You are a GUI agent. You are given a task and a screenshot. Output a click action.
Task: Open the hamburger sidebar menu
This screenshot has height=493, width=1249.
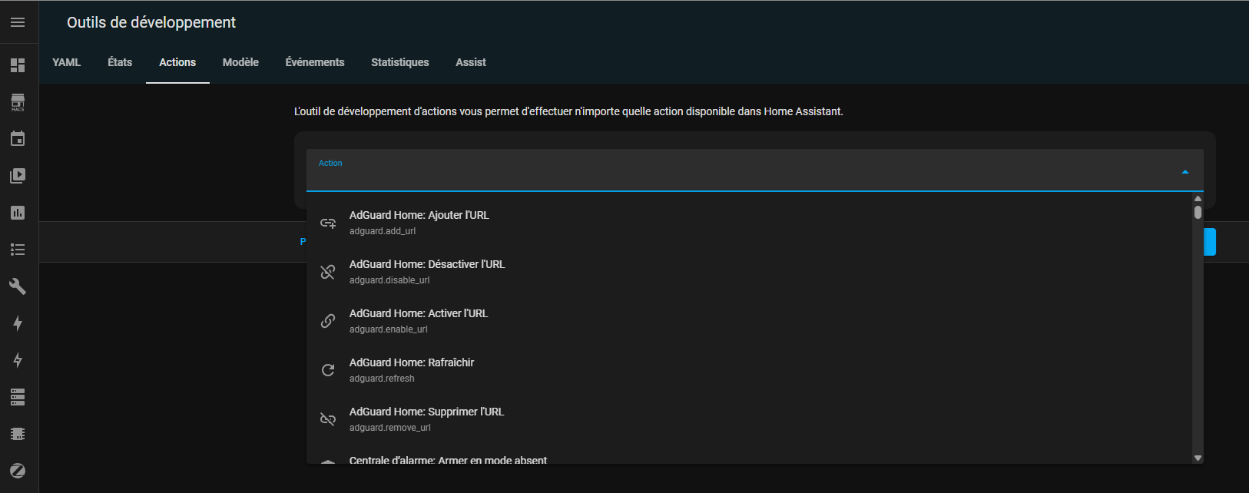(18, 22)
